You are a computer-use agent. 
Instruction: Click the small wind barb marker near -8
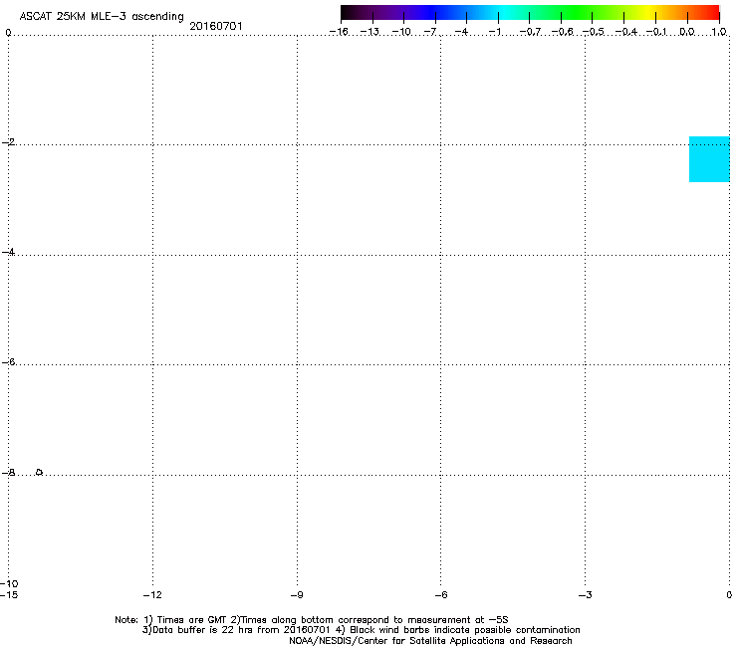coord(40,471)
